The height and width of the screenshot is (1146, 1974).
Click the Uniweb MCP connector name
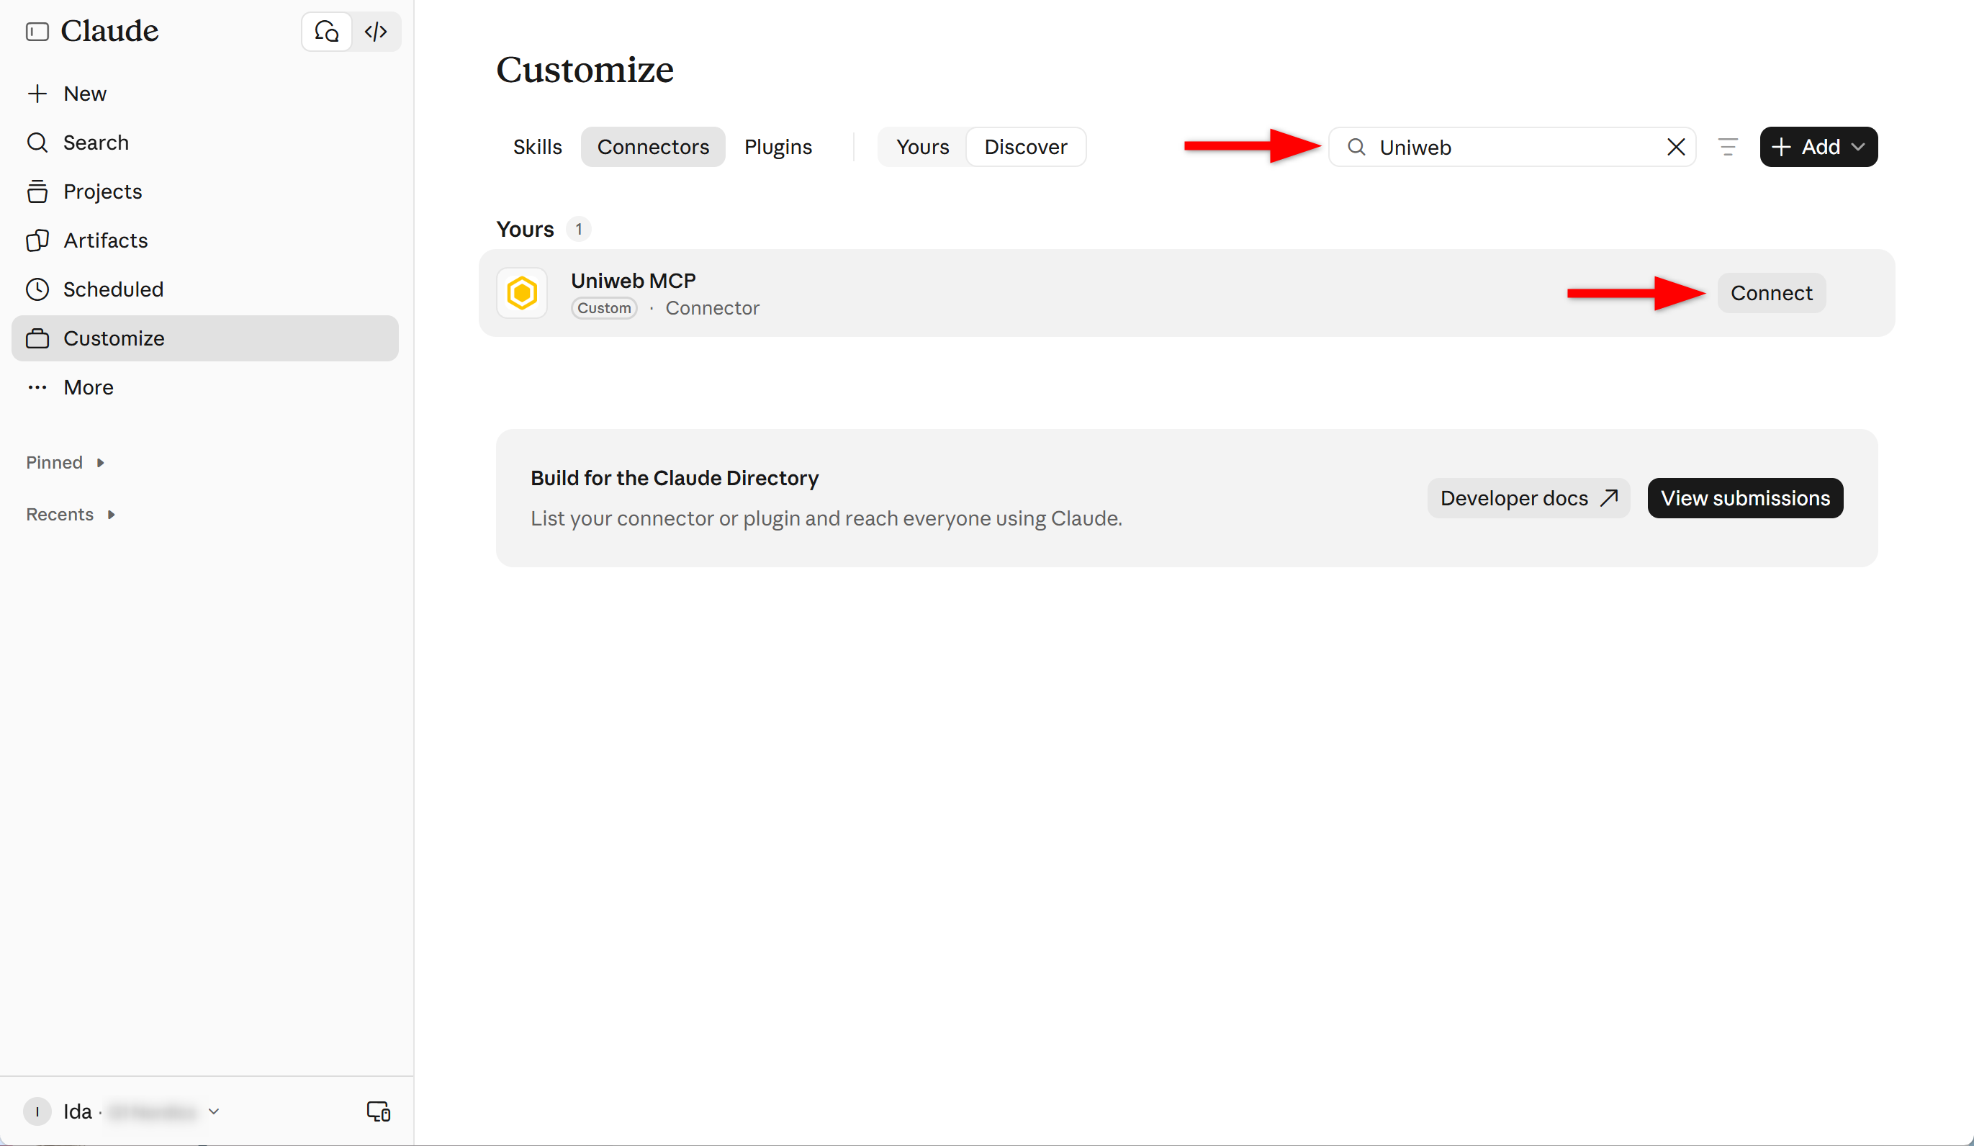tap(633, 281)
